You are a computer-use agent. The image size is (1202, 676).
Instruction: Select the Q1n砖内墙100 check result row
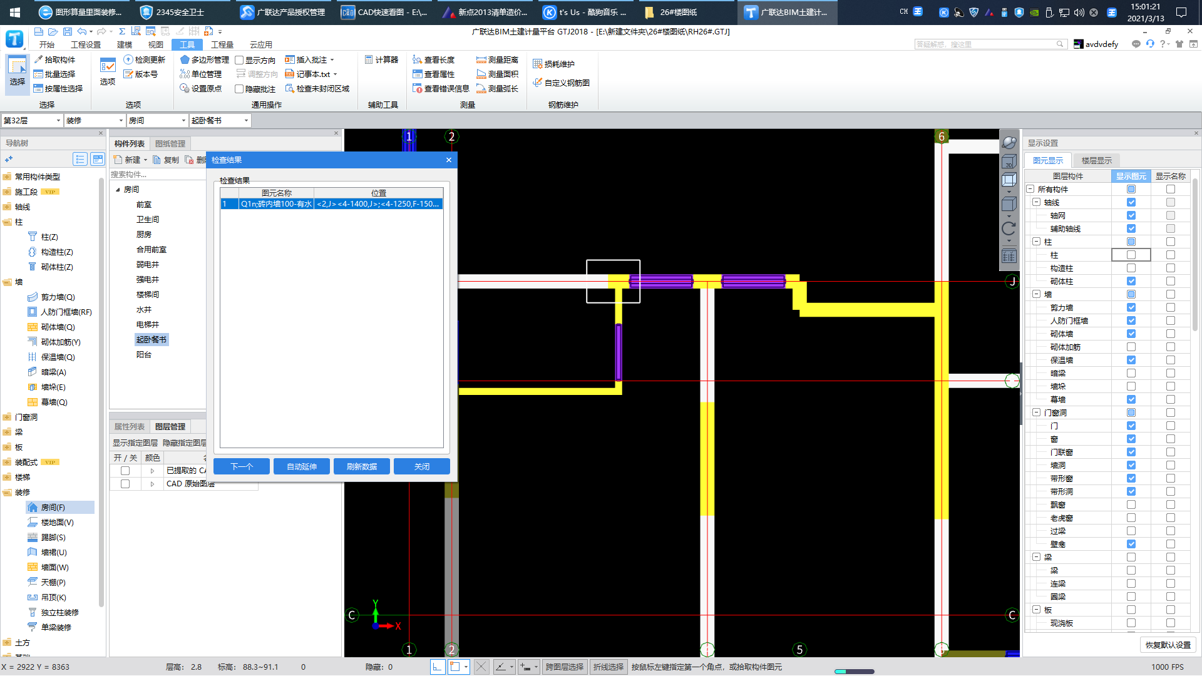pos(332,204)
